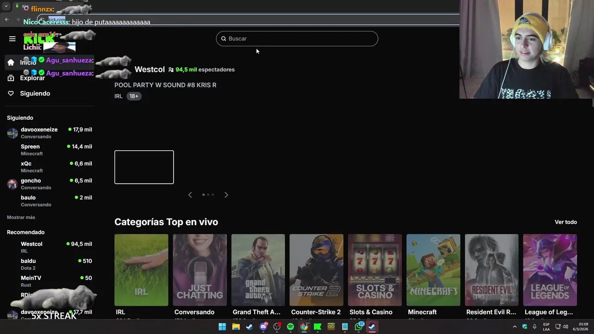Click '94,5 mil espectadores' text
Screen dimensions: 594x334
[x=205, y=70]
